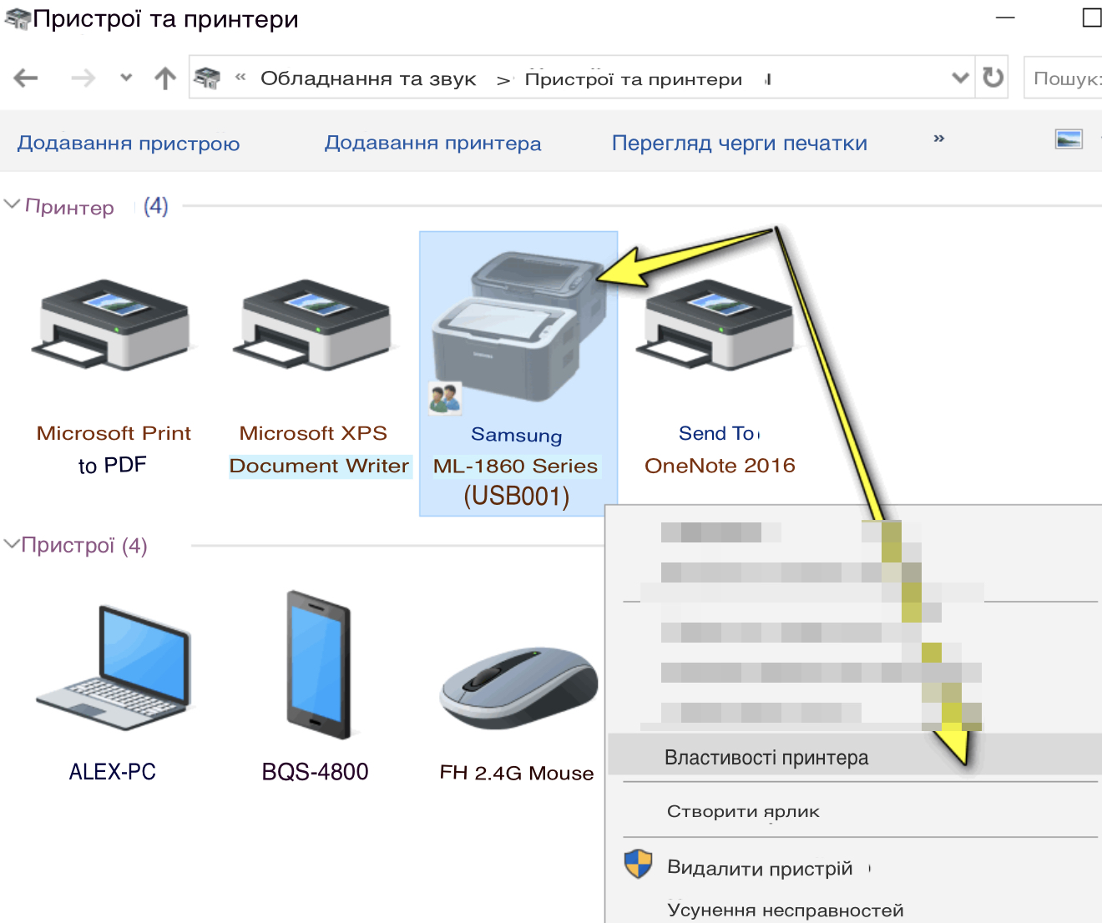
Task: Go forward with the right arrow button
Action: click(83, 78)
